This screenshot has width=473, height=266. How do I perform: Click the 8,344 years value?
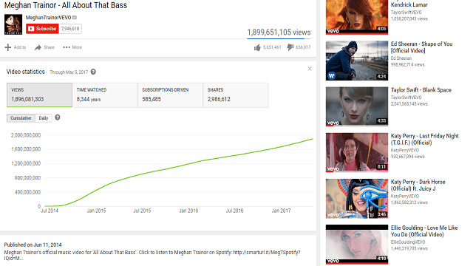tap(89, 99)
